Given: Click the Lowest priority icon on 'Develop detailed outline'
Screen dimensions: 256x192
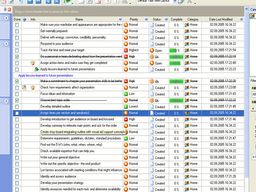Looking at the screenshot, I should 126,107.
